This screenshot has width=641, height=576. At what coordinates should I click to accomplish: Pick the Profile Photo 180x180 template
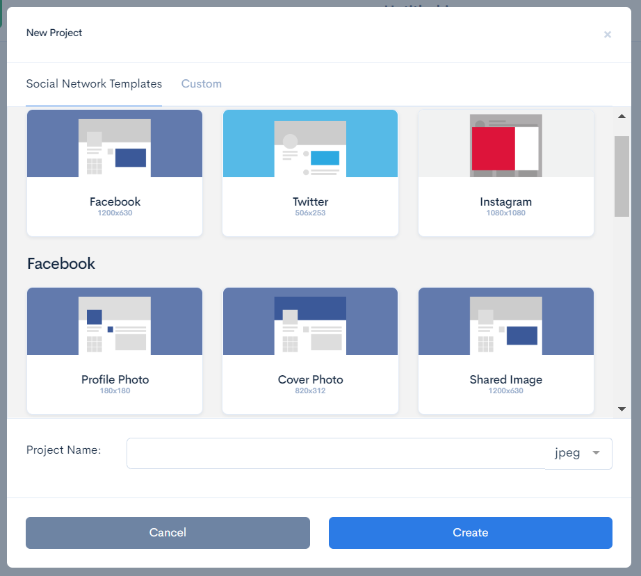click(115, 350)
